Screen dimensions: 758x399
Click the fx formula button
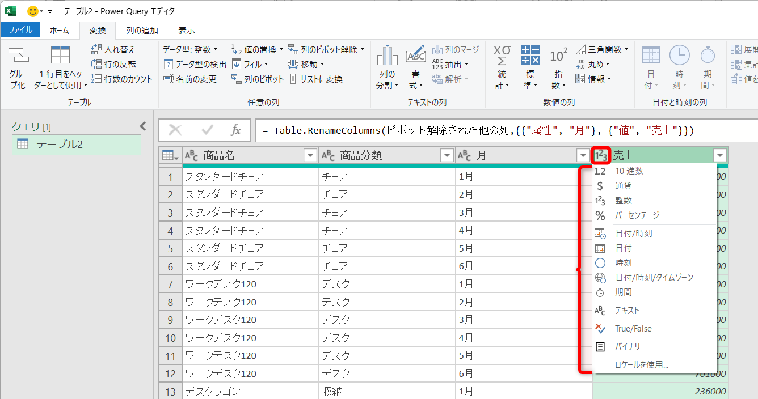pyautogui.click(x=235, y=131)
